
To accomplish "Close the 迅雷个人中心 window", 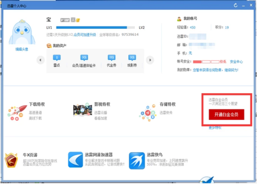I will coord(251,5).
